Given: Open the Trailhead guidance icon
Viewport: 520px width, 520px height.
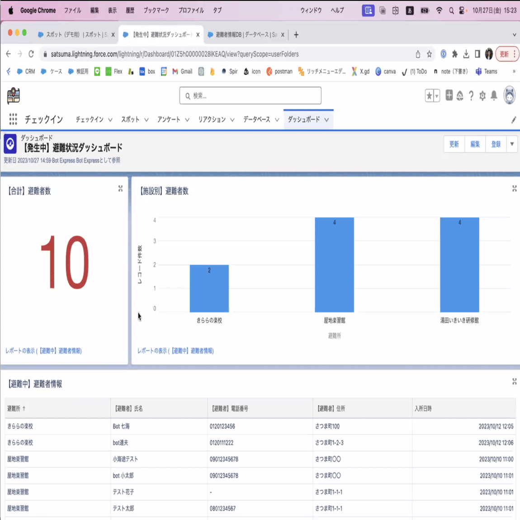Looking at the screenshot, I should pos(460,96).
